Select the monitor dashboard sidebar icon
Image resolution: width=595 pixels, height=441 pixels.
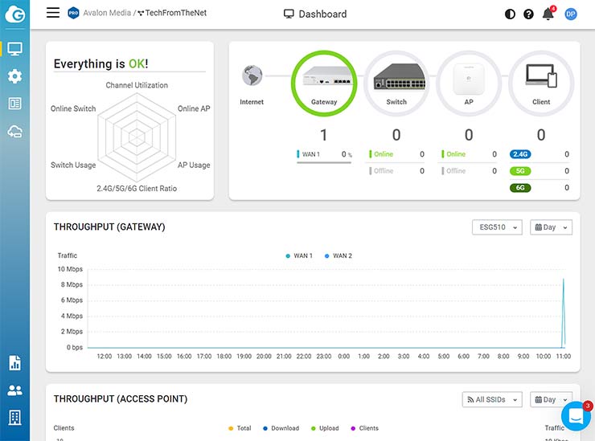coord(14,49)
